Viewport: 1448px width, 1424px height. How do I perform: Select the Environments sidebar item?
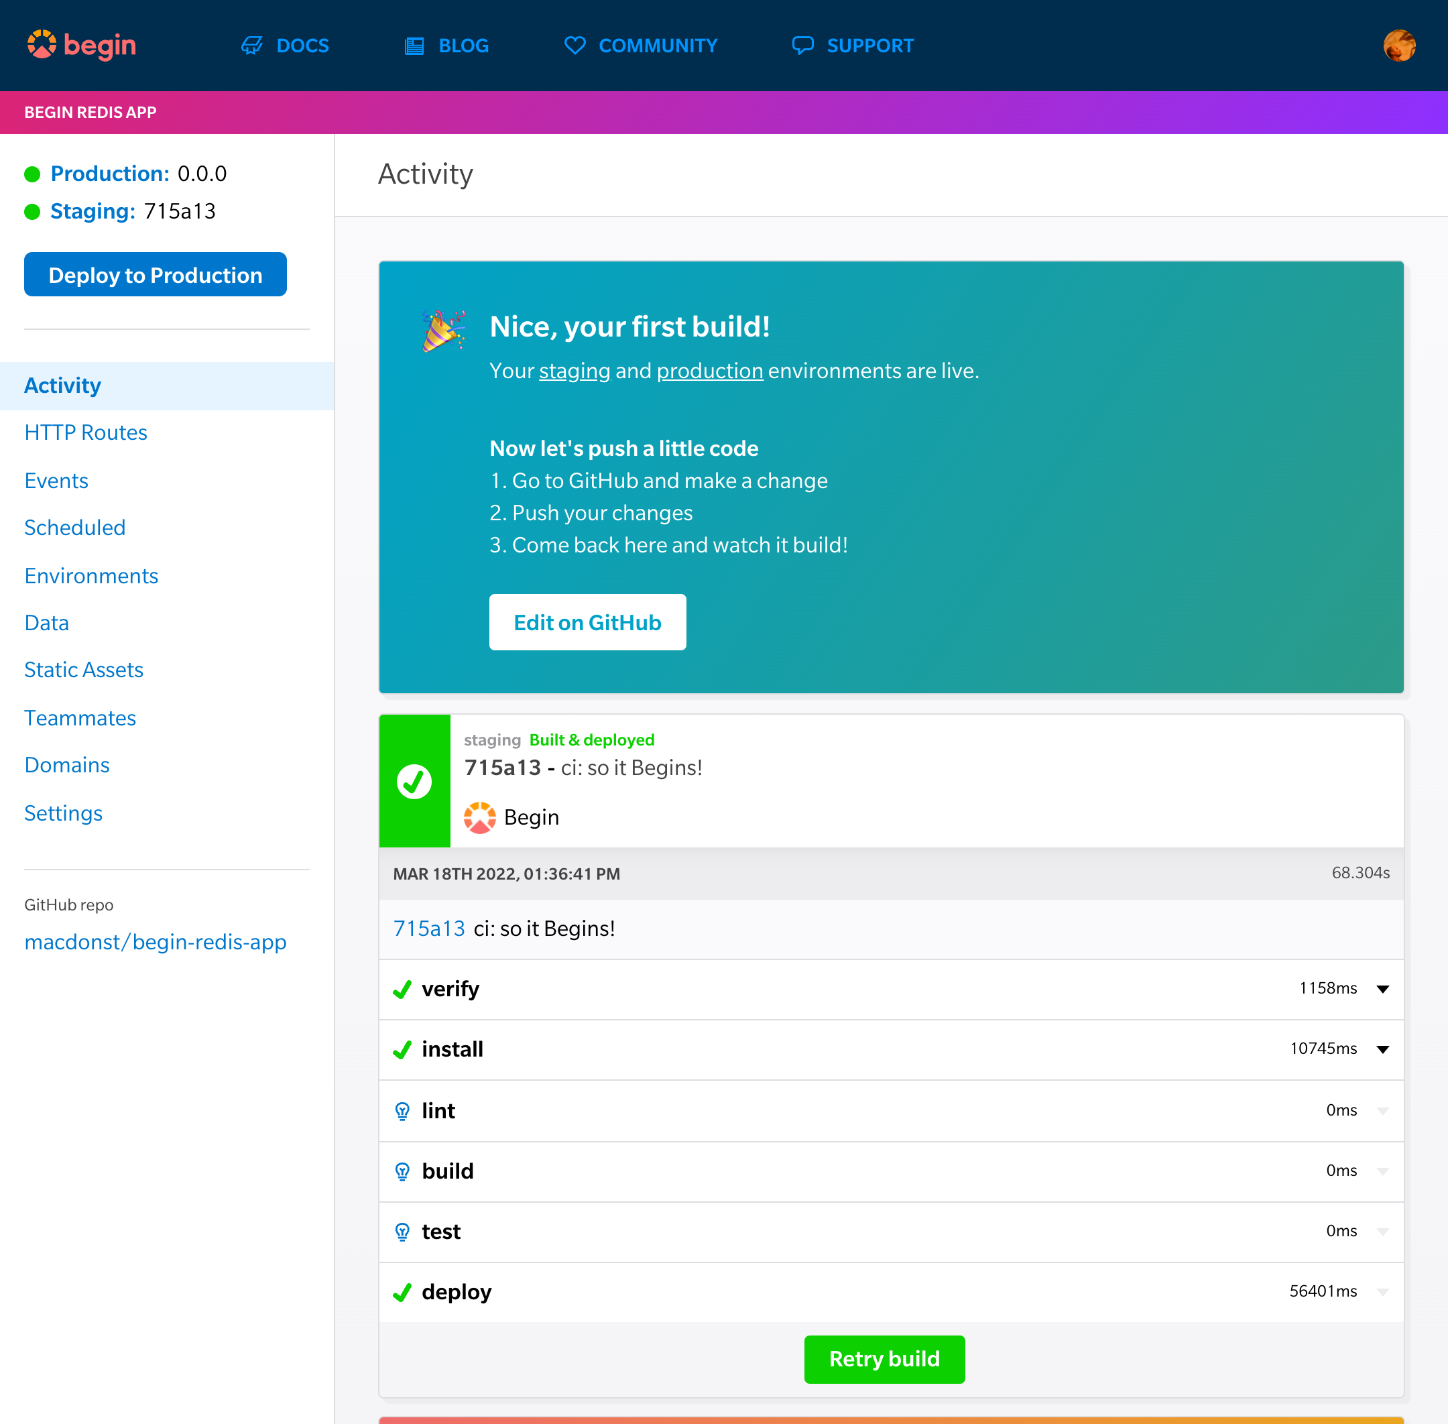tap(91, 575)
